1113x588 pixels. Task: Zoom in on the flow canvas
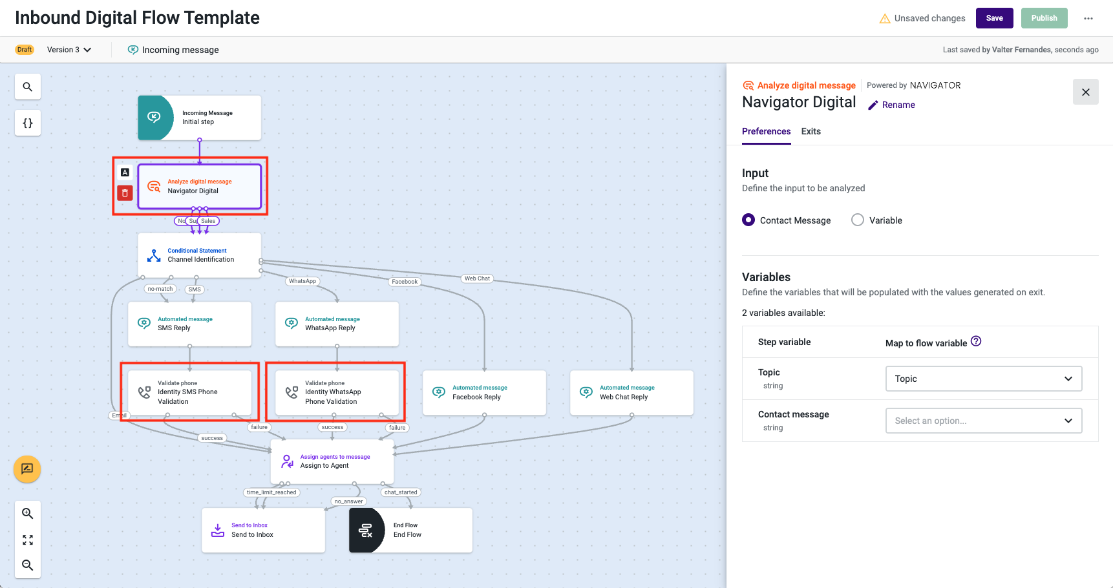[x=28, y=514]
